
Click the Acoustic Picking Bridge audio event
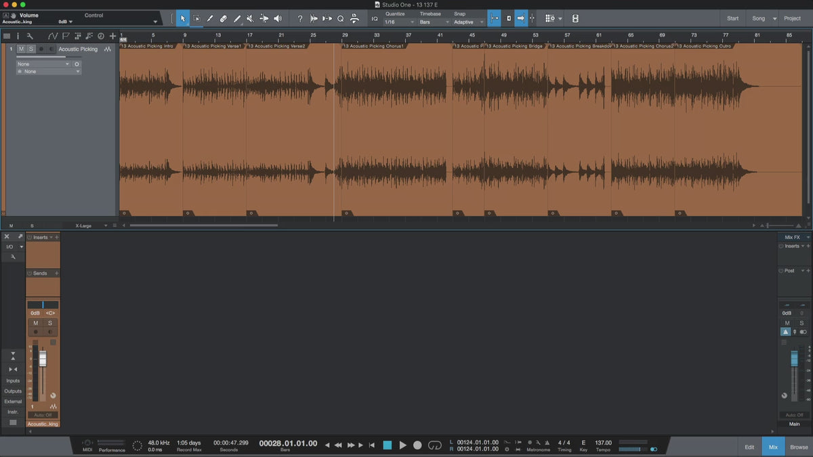click(x=515, y=129)
